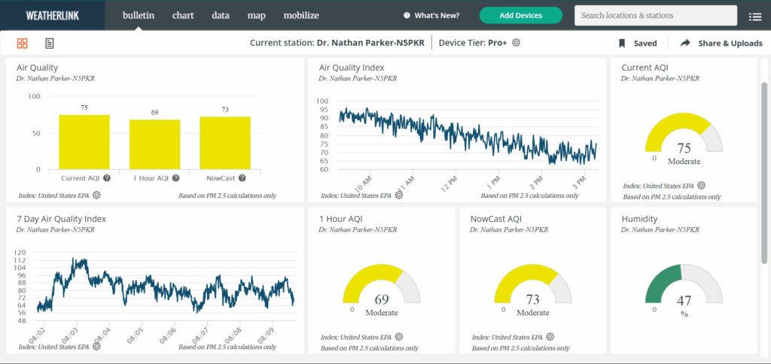Click the WeatherLink logo
The width and height of the screenshot is (771, 364).
49,15
